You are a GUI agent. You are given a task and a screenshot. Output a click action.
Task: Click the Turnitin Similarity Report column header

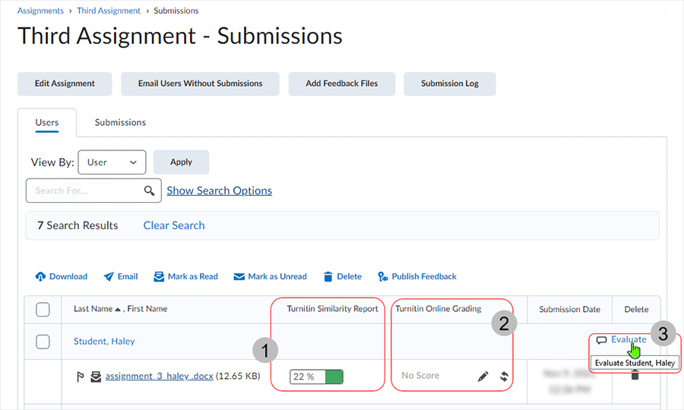[332, 309]
